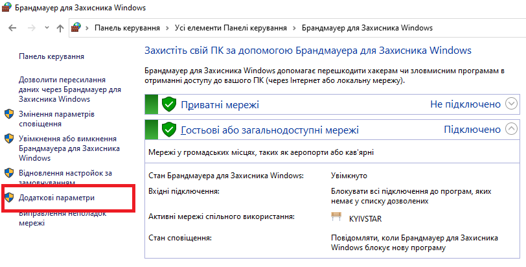
Task: Click shield icon beside Відновлення настройок
Action: point(9,173)
